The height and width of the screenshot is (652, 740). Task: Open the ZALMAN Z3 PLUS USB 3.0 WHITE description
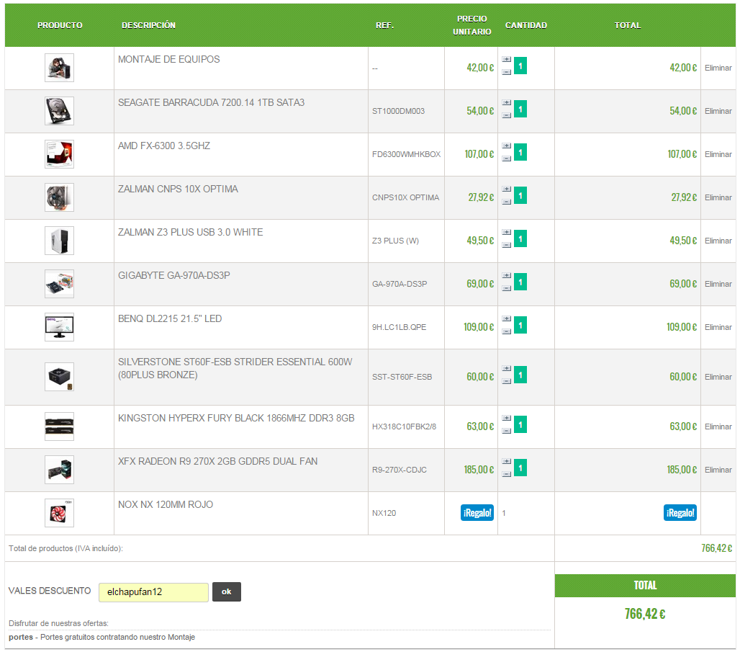point(190,233)
